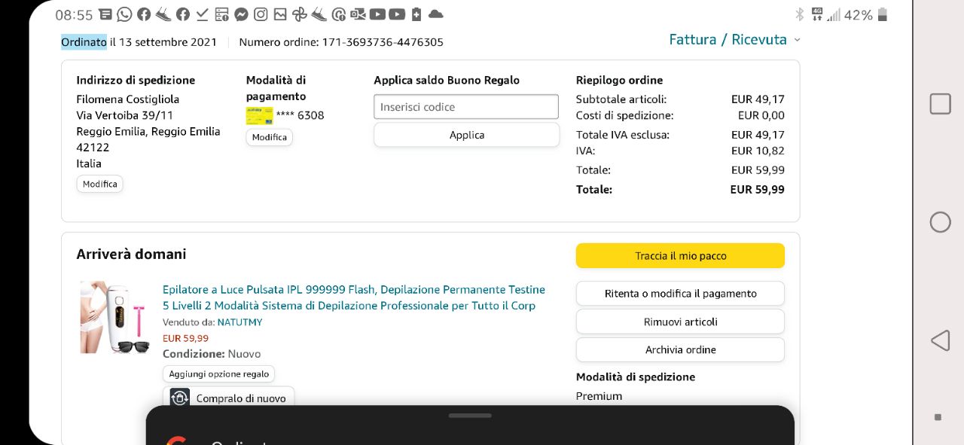Expand the Fattura / Ricevuta dropdown
This screenshot has height=445, width=964.
(728, 40)
